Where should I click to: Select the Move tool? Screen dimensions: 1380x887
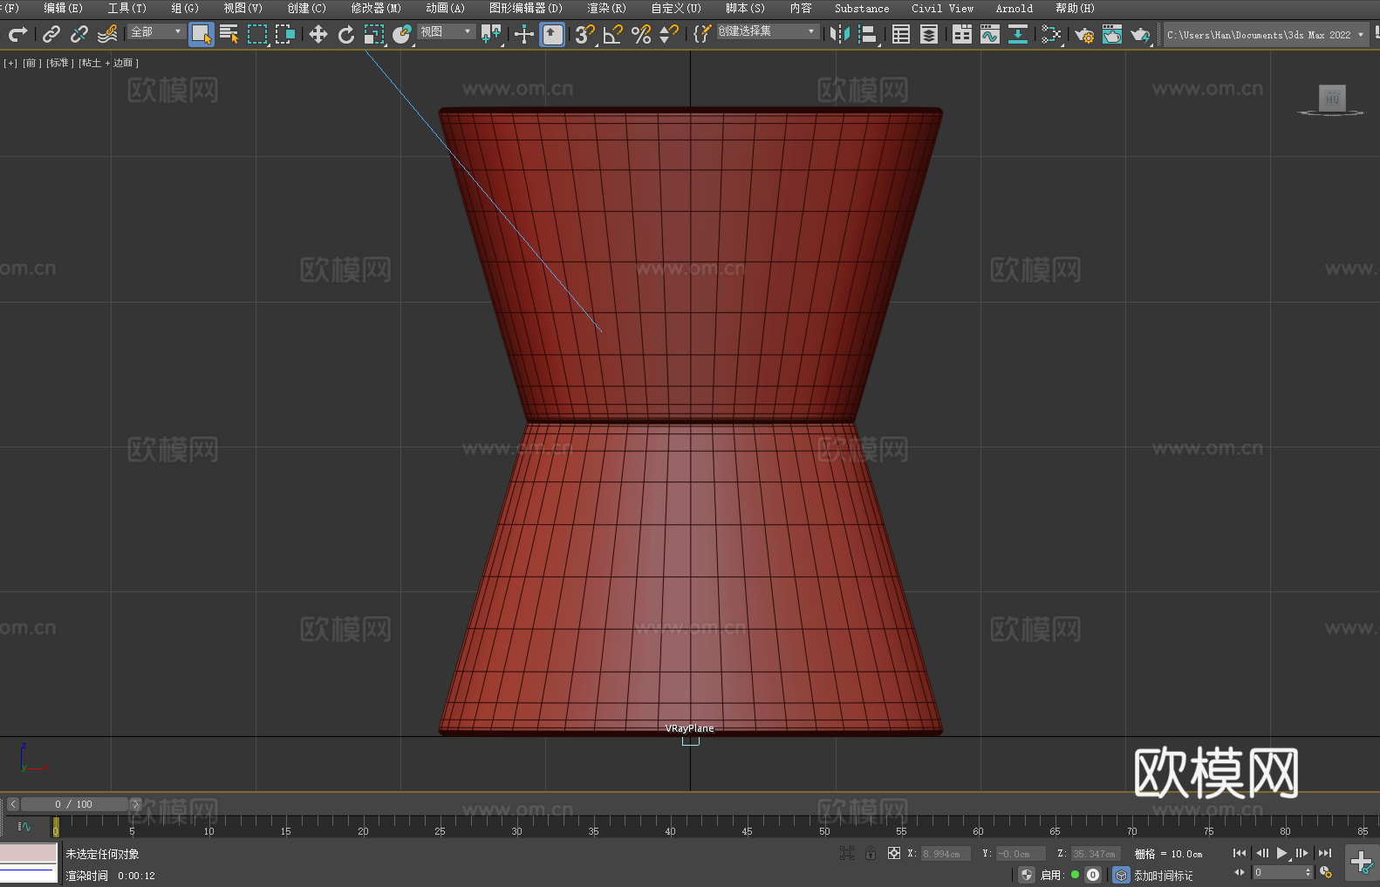point(318,34)
